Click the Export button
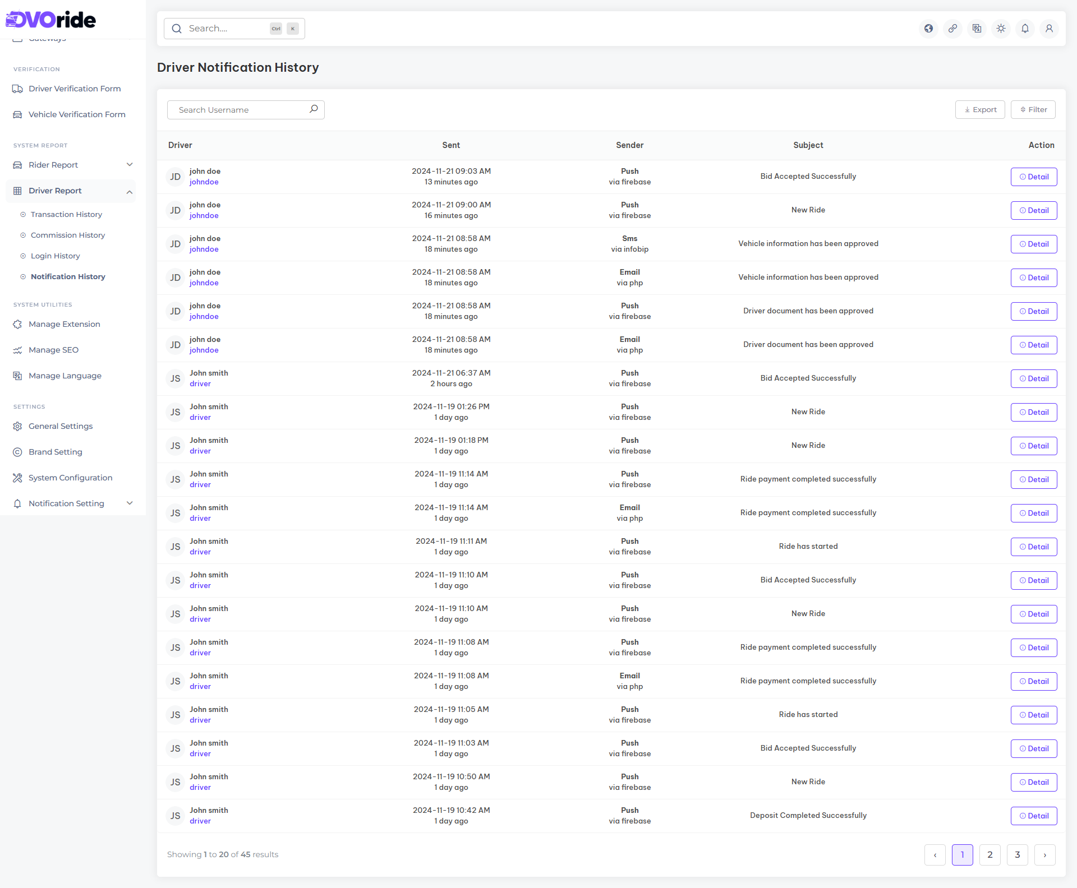 980,110
